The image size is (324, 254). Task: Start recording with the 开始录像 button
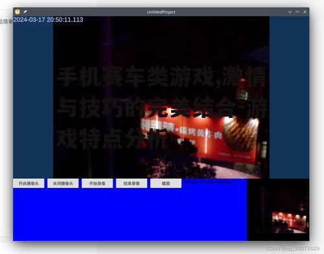pos(97,183)
